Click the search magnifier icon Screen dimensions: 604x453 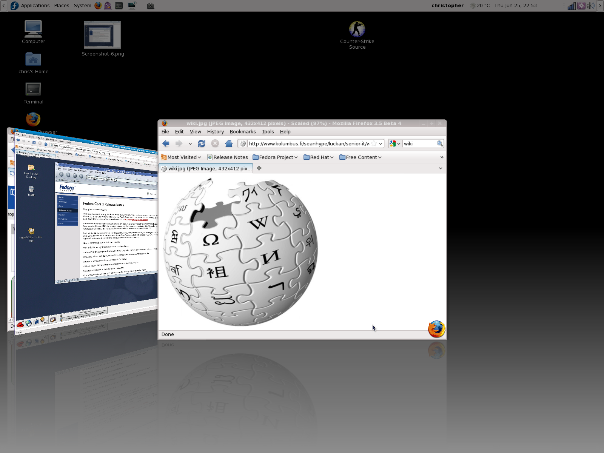440,143
